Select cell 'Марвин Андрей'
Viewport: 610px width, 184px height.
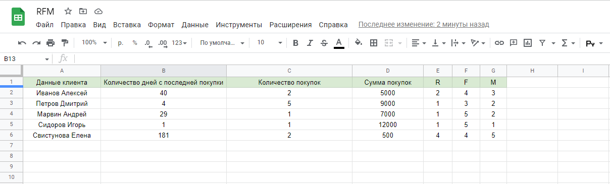[62, 114]
